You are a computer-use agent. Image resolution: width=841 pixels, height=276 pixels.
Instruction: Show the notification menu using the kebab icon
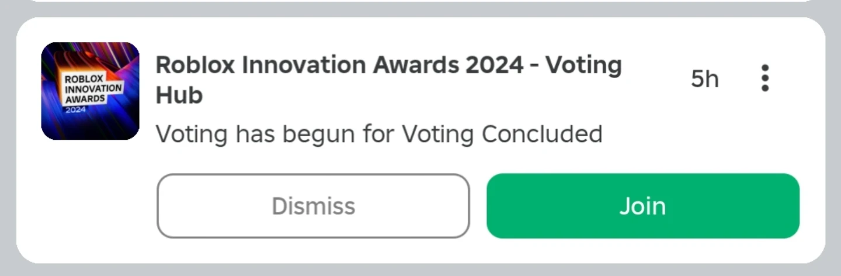(x=764, y=78)
